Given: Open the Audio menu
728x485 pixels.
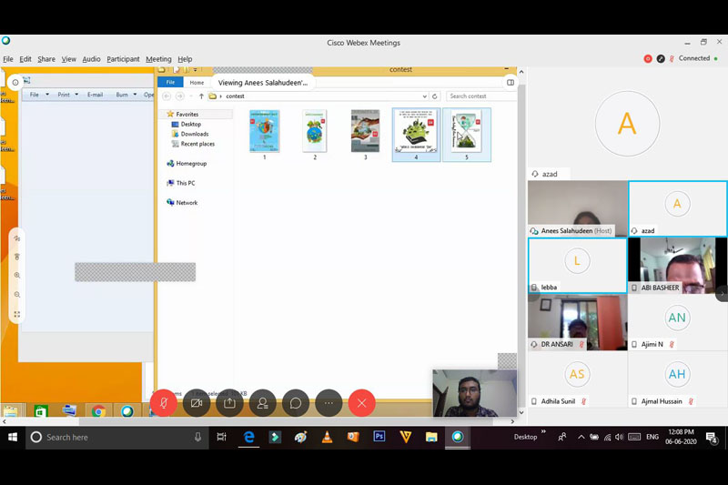Looking at the screenshot, I should coord(91,59).
